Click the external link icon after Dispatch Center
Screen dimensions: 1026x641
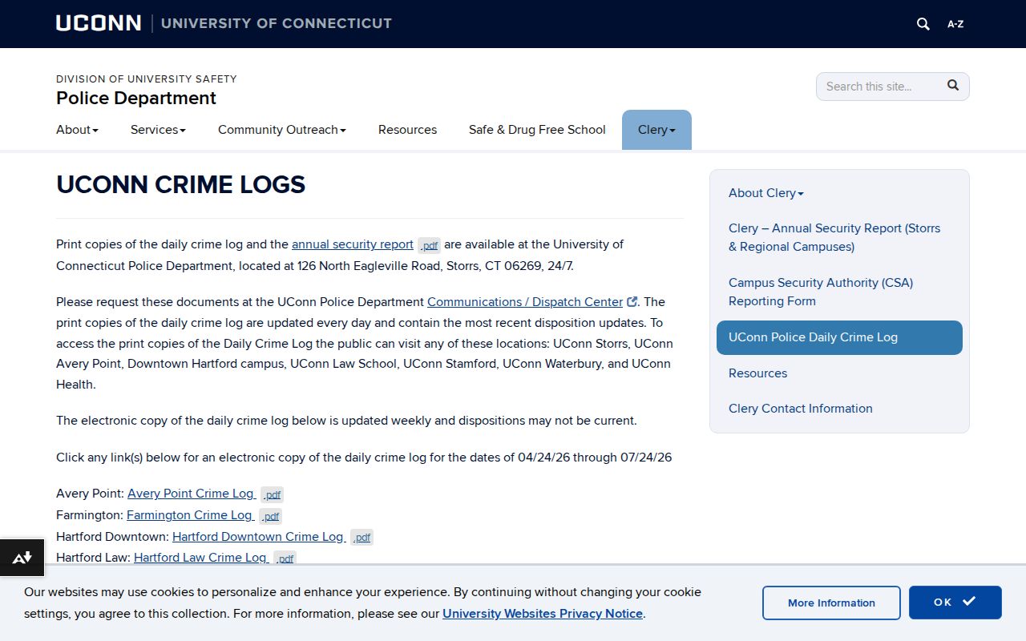(632, 302)
